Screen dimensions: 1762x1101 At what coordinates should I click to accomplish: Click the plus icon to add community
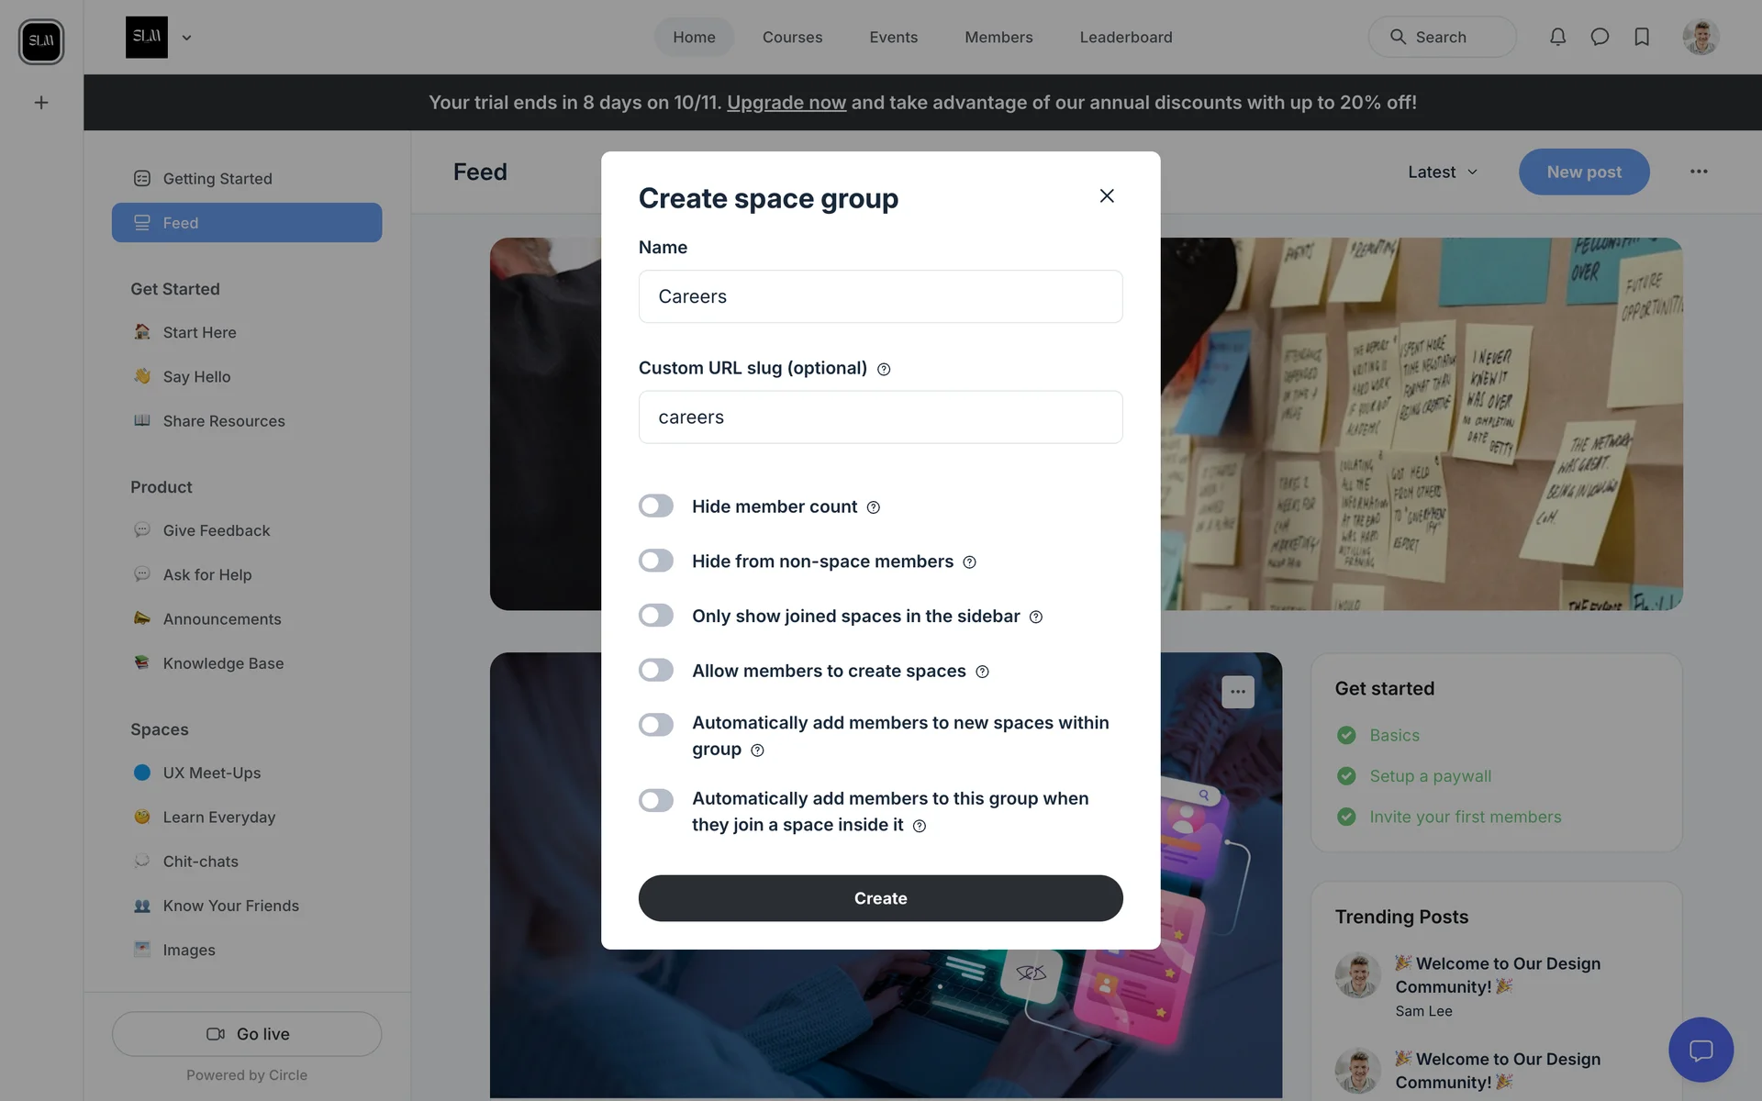point(41,103)
